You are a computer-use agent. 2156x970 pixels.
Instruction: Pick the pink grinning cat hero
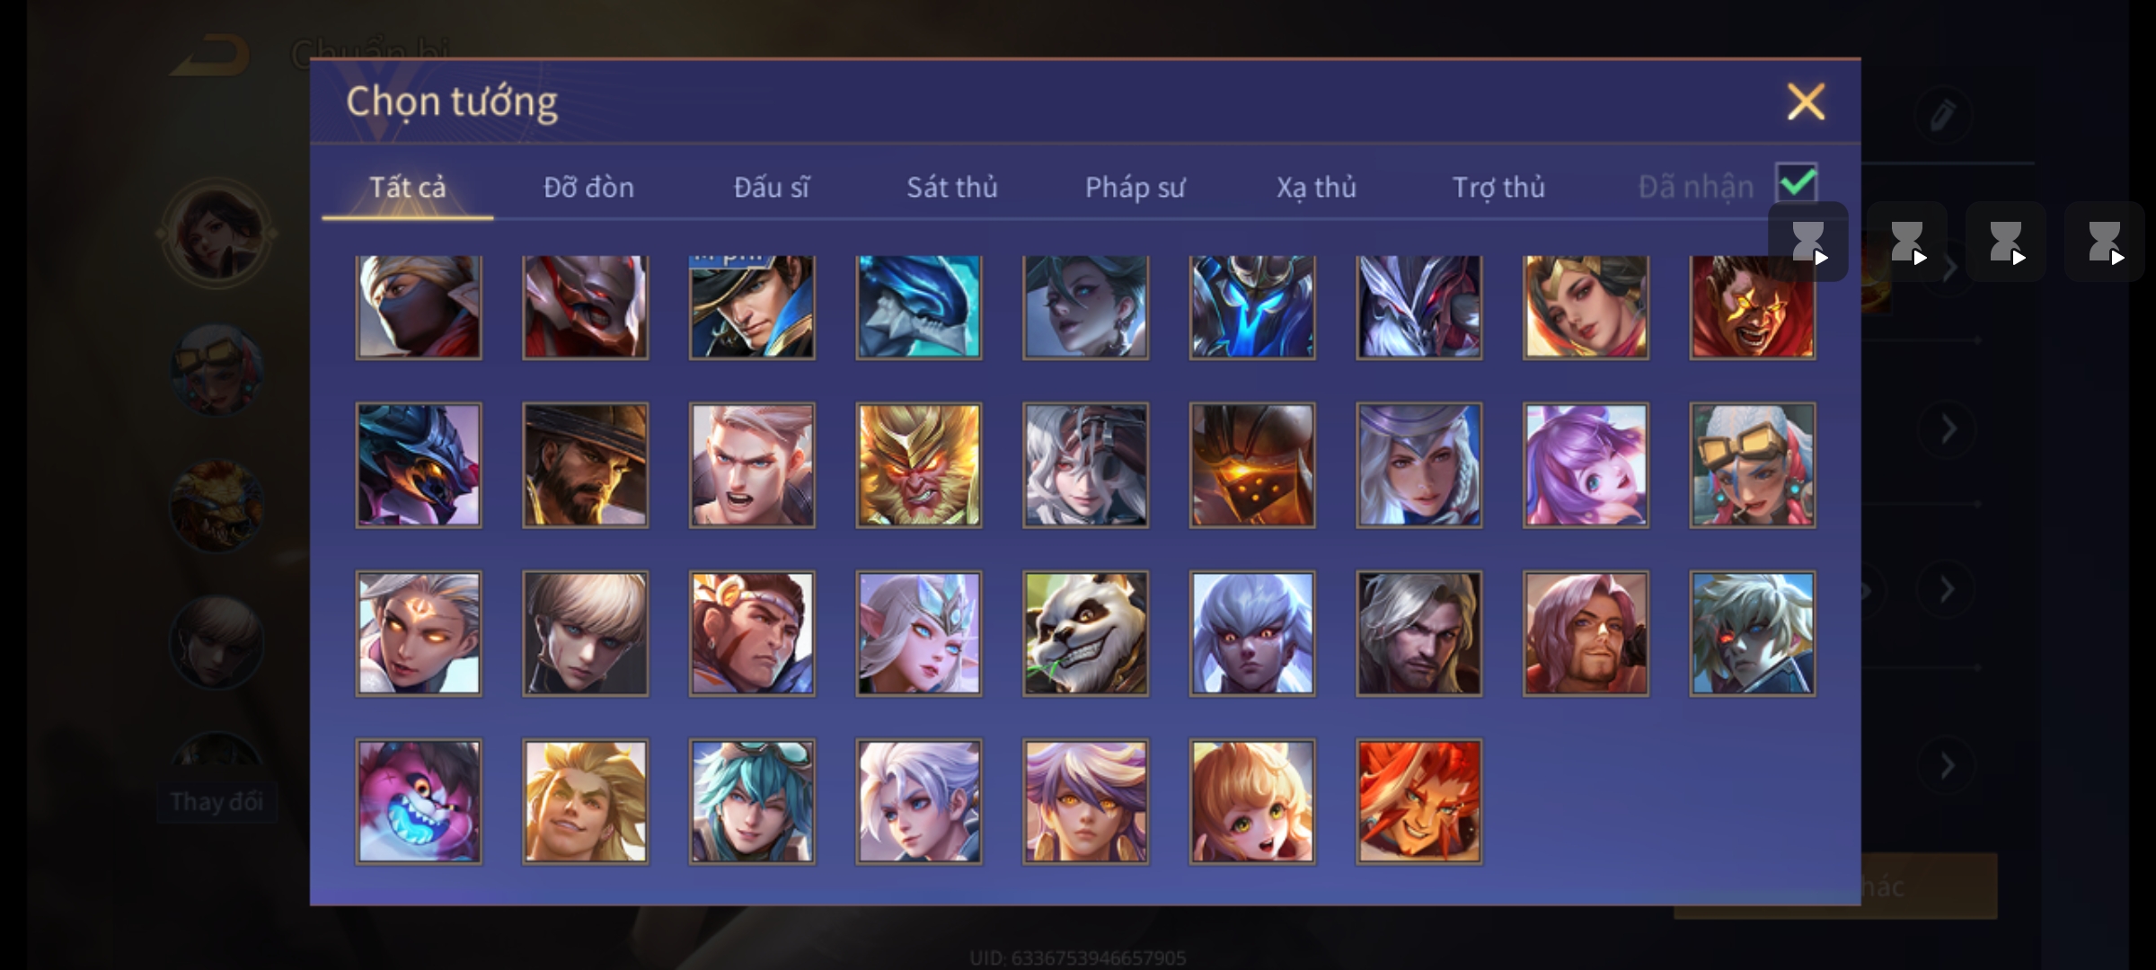click(419, 802)
